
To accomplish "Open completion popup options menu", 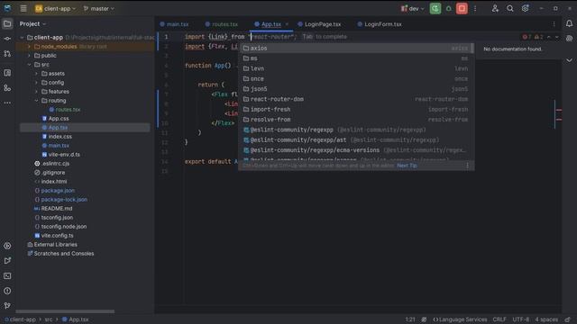I will pos(467,166).
